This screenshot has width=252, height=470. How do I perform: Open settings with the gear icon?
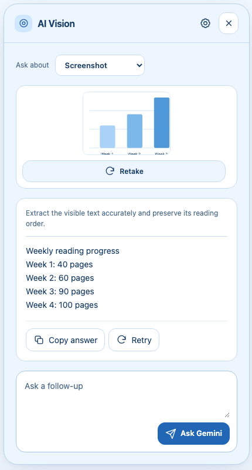205,23
